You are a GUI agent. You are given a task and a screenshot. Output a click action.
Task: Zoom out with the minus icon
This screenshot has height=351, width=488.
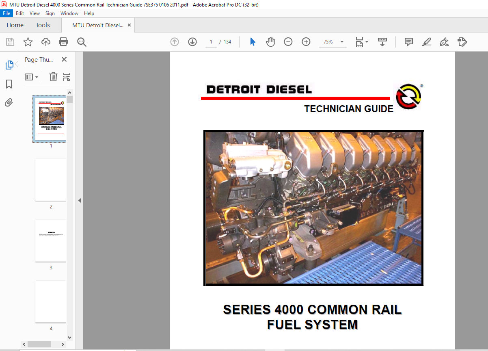pyautogui.click(x=288, y=42)
